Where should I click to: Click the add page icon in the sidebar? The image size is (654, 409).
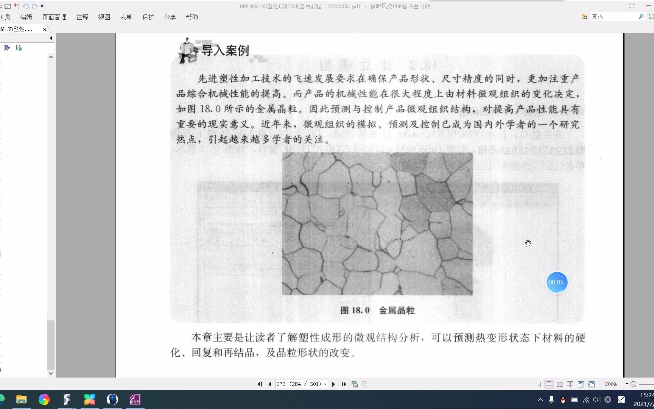19,48
